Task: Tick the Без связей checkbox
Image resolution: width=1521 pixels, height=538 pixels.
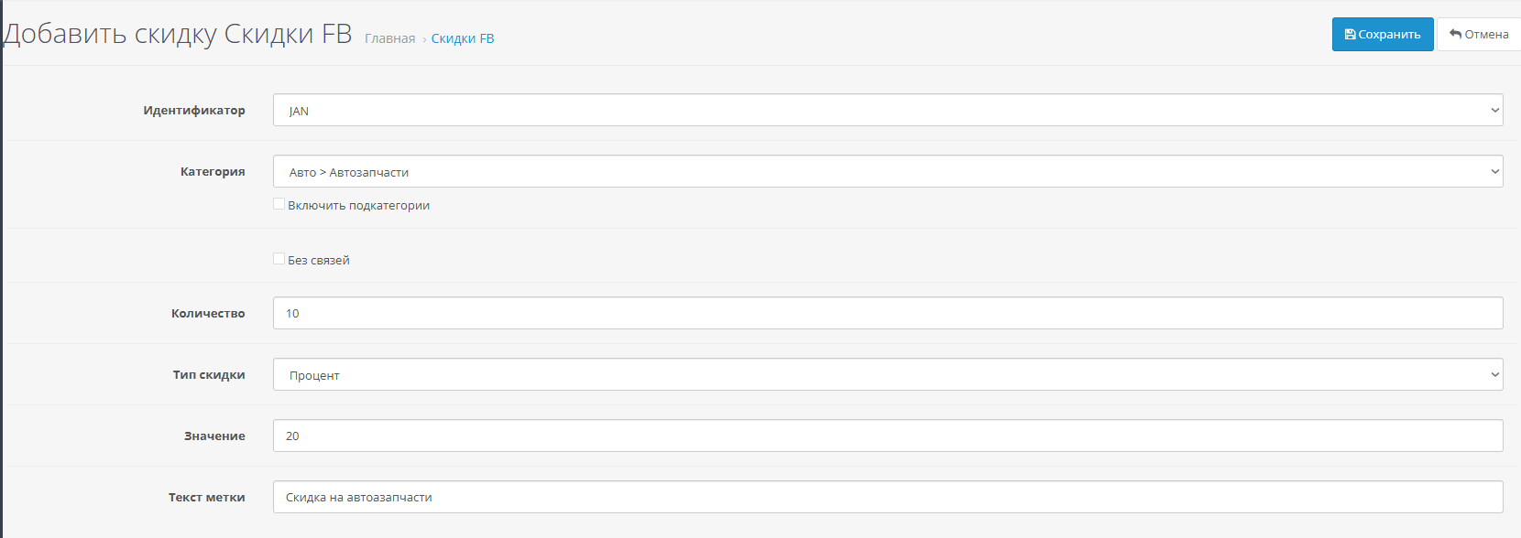Action: pyautogui.click(x=279, y=259)
